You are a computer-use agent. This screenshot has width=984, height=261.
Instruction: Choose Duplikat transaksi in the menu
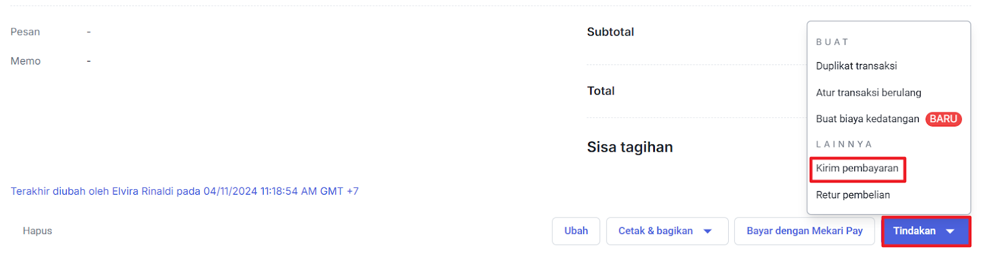(x=856, y=66)
